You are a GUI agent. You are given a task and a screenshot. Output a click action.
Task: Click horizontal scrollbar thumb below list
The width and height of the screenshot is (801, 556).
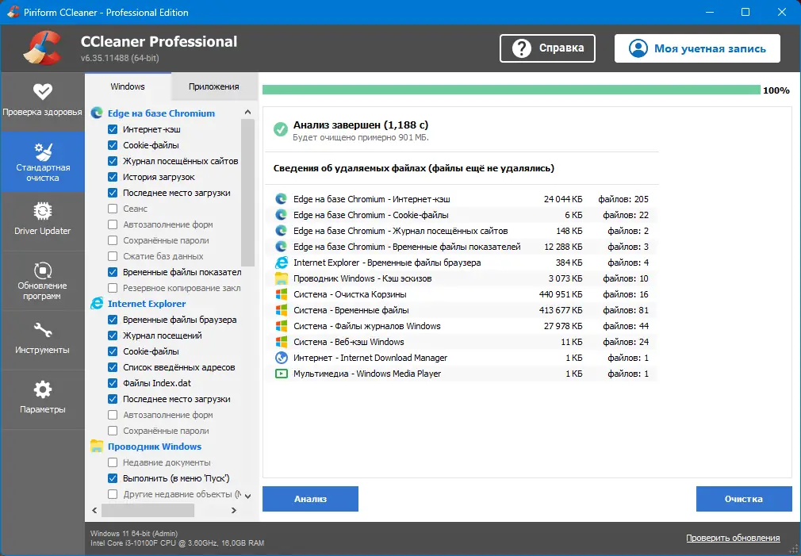point(148,510)
